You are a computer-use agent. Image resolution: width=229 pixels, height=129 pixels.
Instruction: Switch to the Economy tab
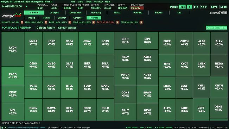tap(96, 13)
